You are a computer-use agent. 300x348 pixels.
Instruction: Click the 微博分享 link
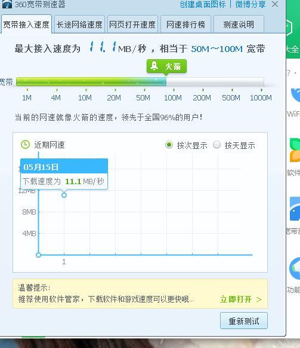point(250,4)
